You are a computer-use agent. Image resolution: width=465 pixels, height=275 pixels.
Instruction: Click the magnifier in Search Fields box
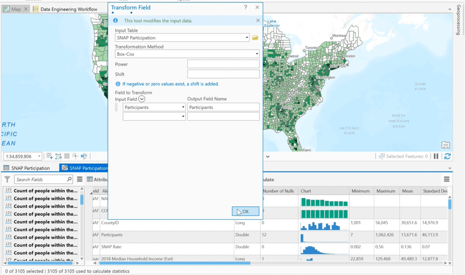coord(69,179)
